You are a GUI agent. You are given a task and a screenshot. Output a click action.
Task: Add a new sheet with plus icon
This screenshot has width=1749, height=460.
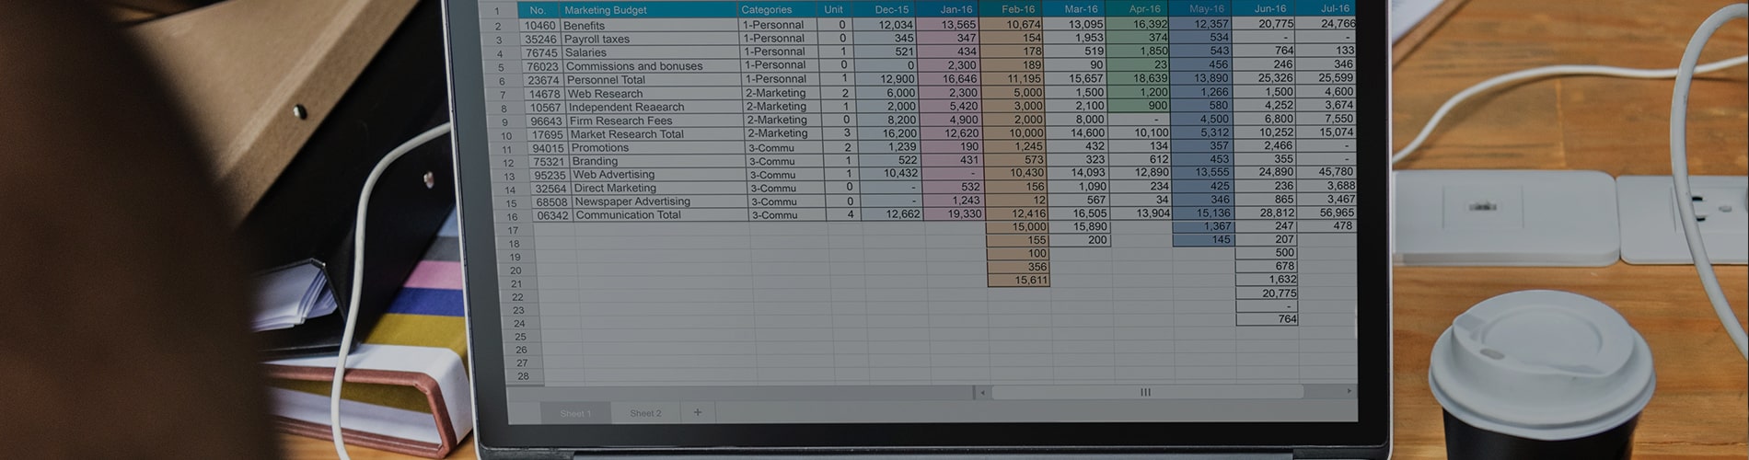pos(697,412)
